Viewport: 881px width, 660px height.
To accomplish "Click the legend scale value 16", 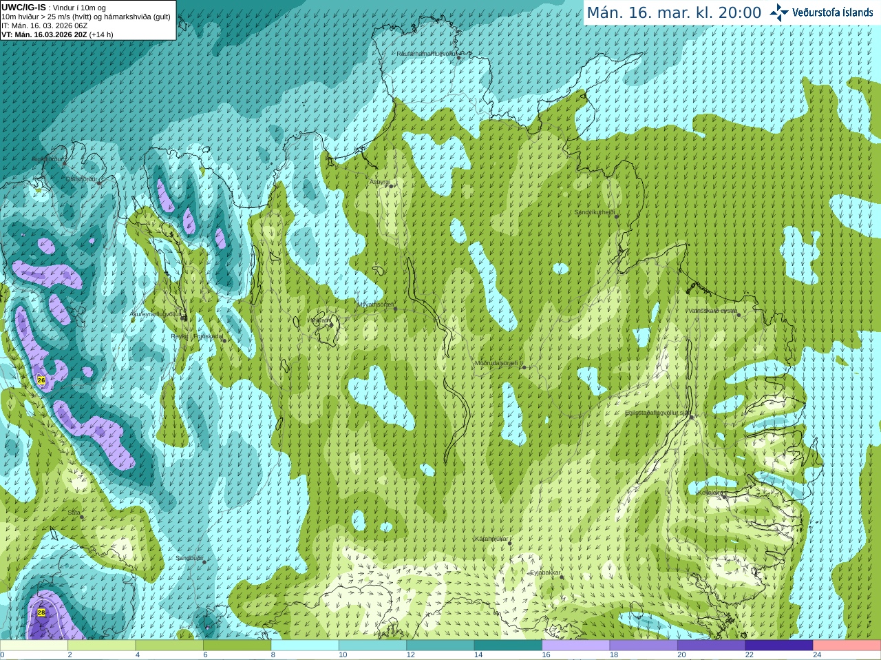I will (x=546, y=655).
